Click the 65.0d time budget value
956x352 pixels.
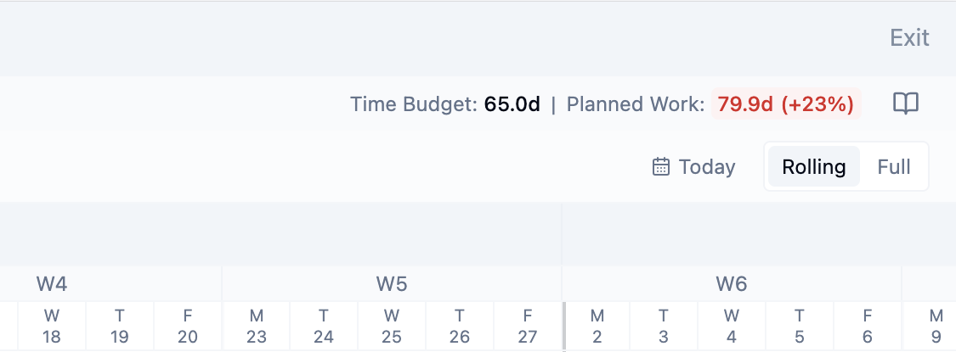point(512,104)
